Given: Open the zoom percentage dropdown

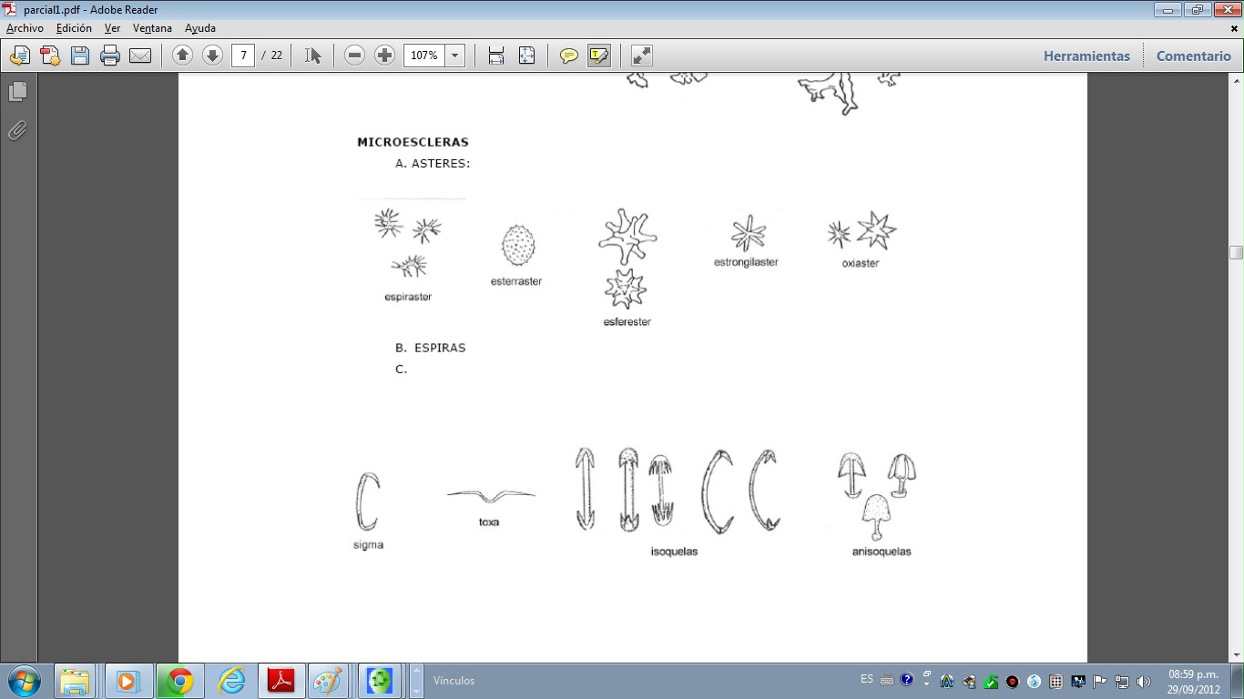Looking at the screenshot, I should point(454,56).
